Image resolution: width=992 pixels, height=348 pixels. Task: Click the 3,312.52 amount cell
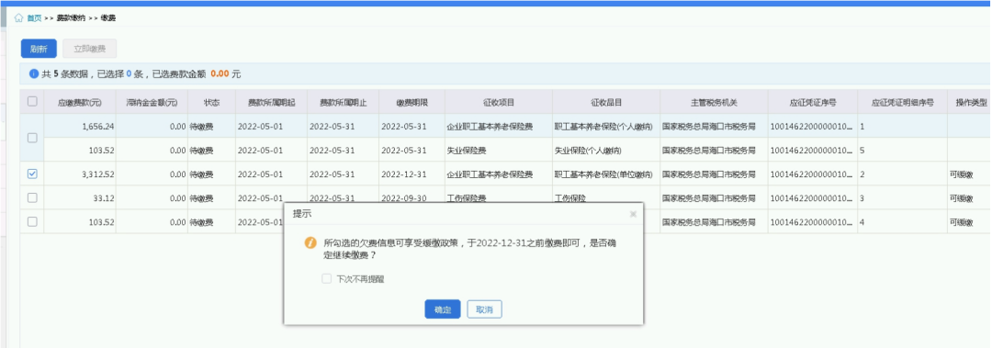pos(80,174)
